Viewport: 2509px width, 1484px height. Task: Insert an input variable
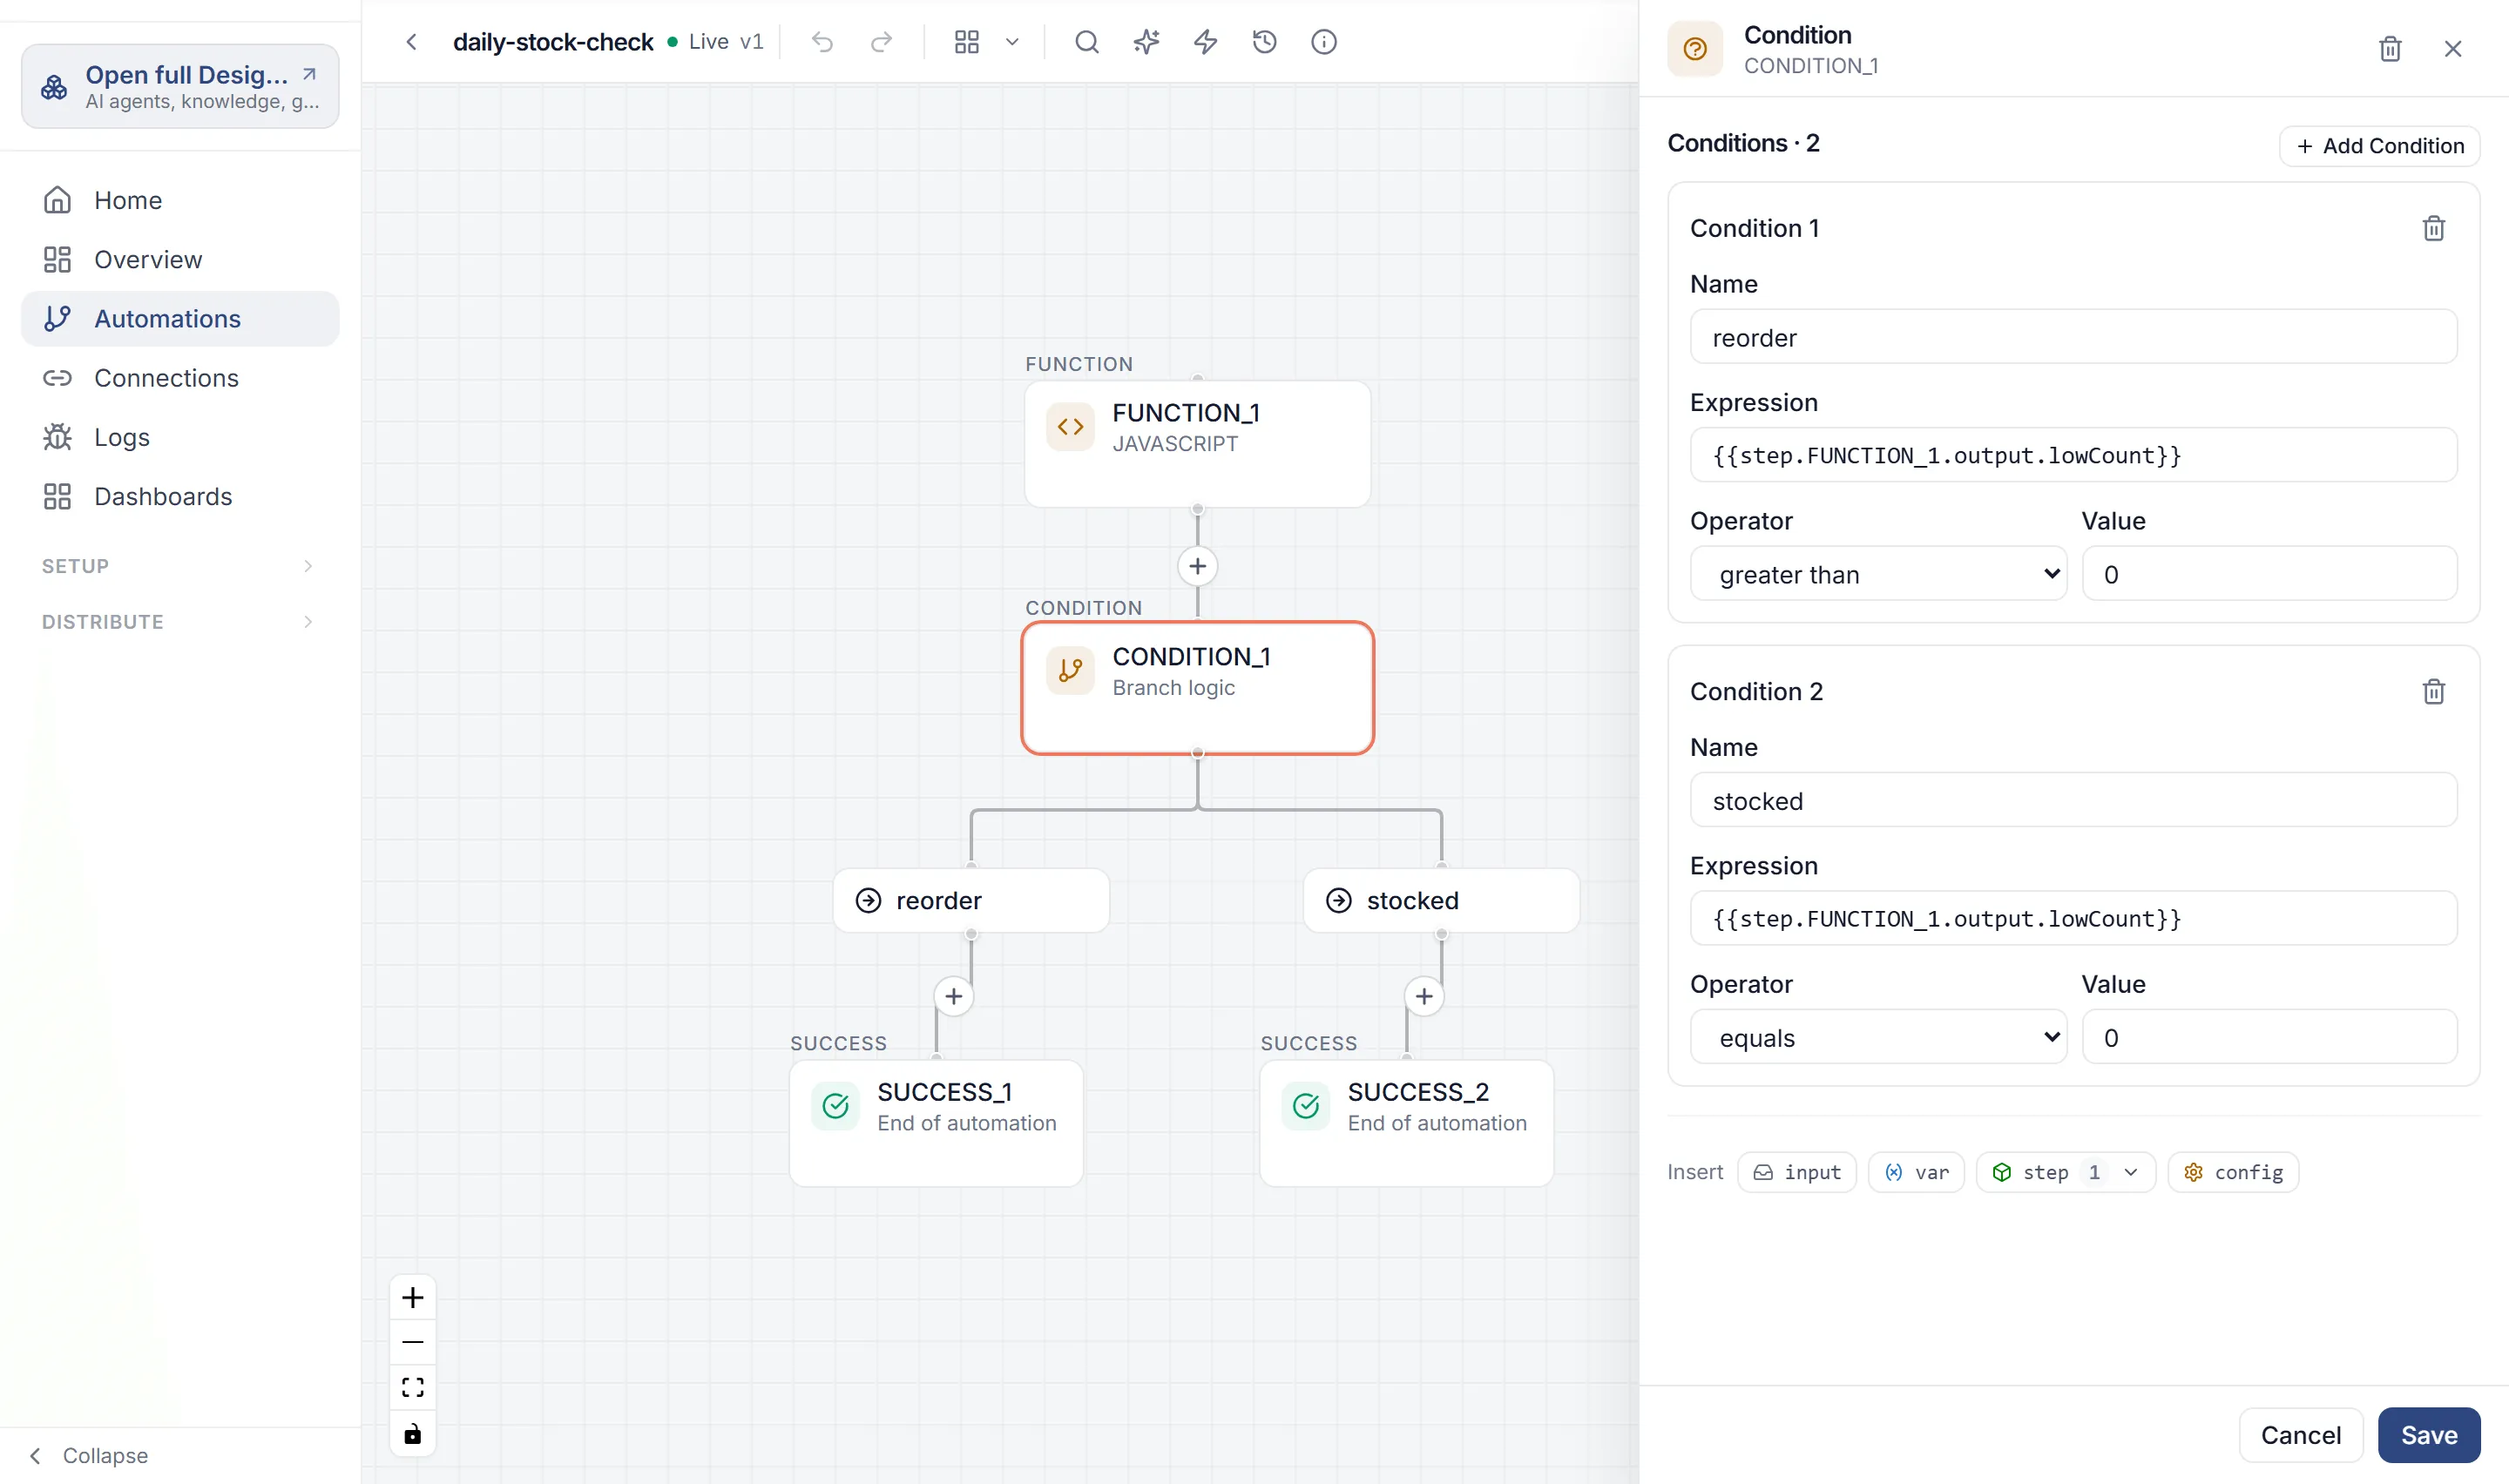(1796, 1172)
